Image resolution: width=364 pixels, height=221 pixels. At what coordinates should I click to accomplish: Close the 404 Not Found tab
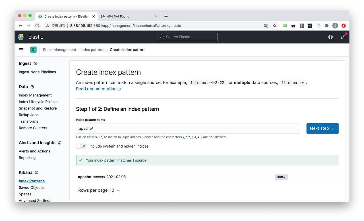156,16
